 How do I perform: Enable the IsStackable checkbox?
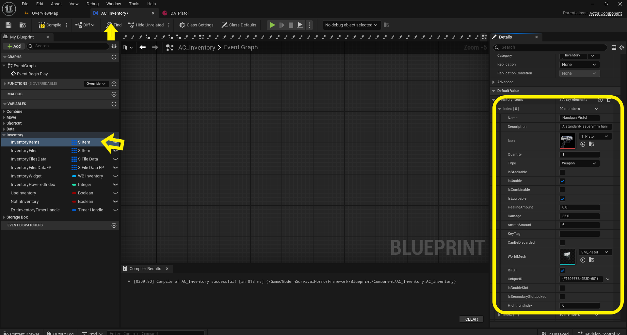(x=562, y=172)
